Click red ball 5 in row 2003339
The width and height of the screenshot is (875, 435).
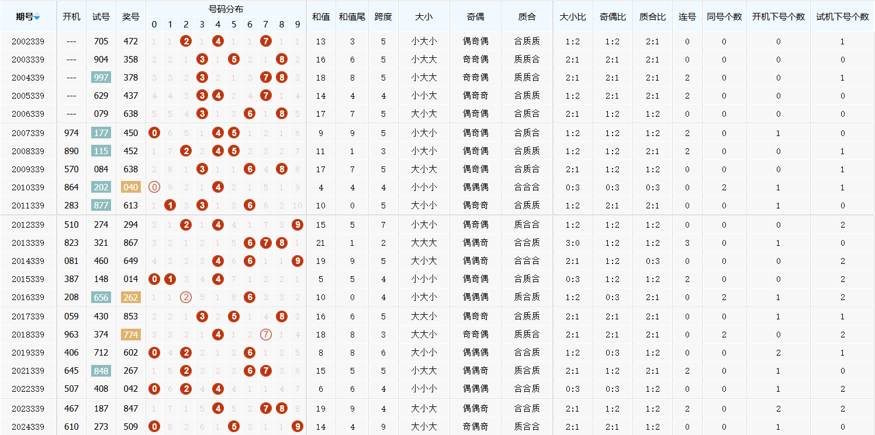point(234,59)
